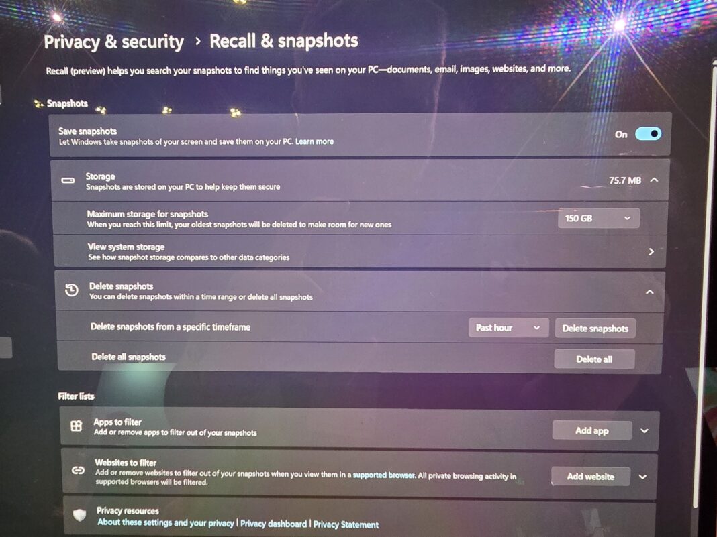The width and height of the screenshot is (717, 537).
Task: Expand the Apps to filter section
Action: 644,430
